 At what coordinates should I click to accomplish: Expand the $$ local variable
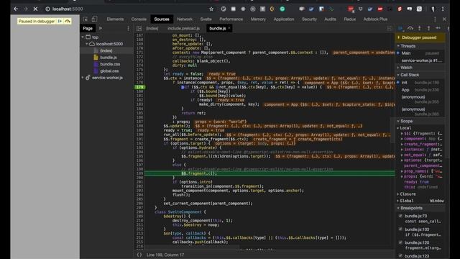(402, 133)
